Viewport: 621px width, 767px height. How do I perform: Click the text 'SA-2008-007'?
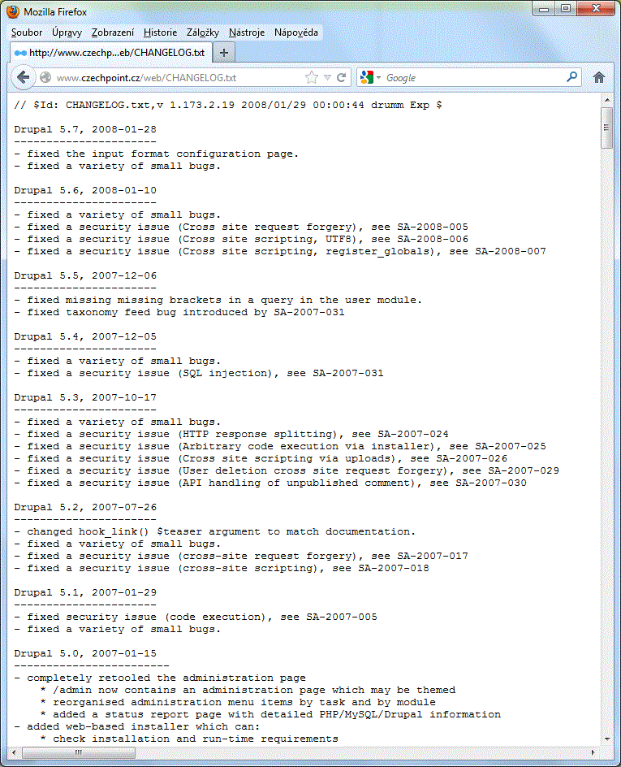coord(511,251)
